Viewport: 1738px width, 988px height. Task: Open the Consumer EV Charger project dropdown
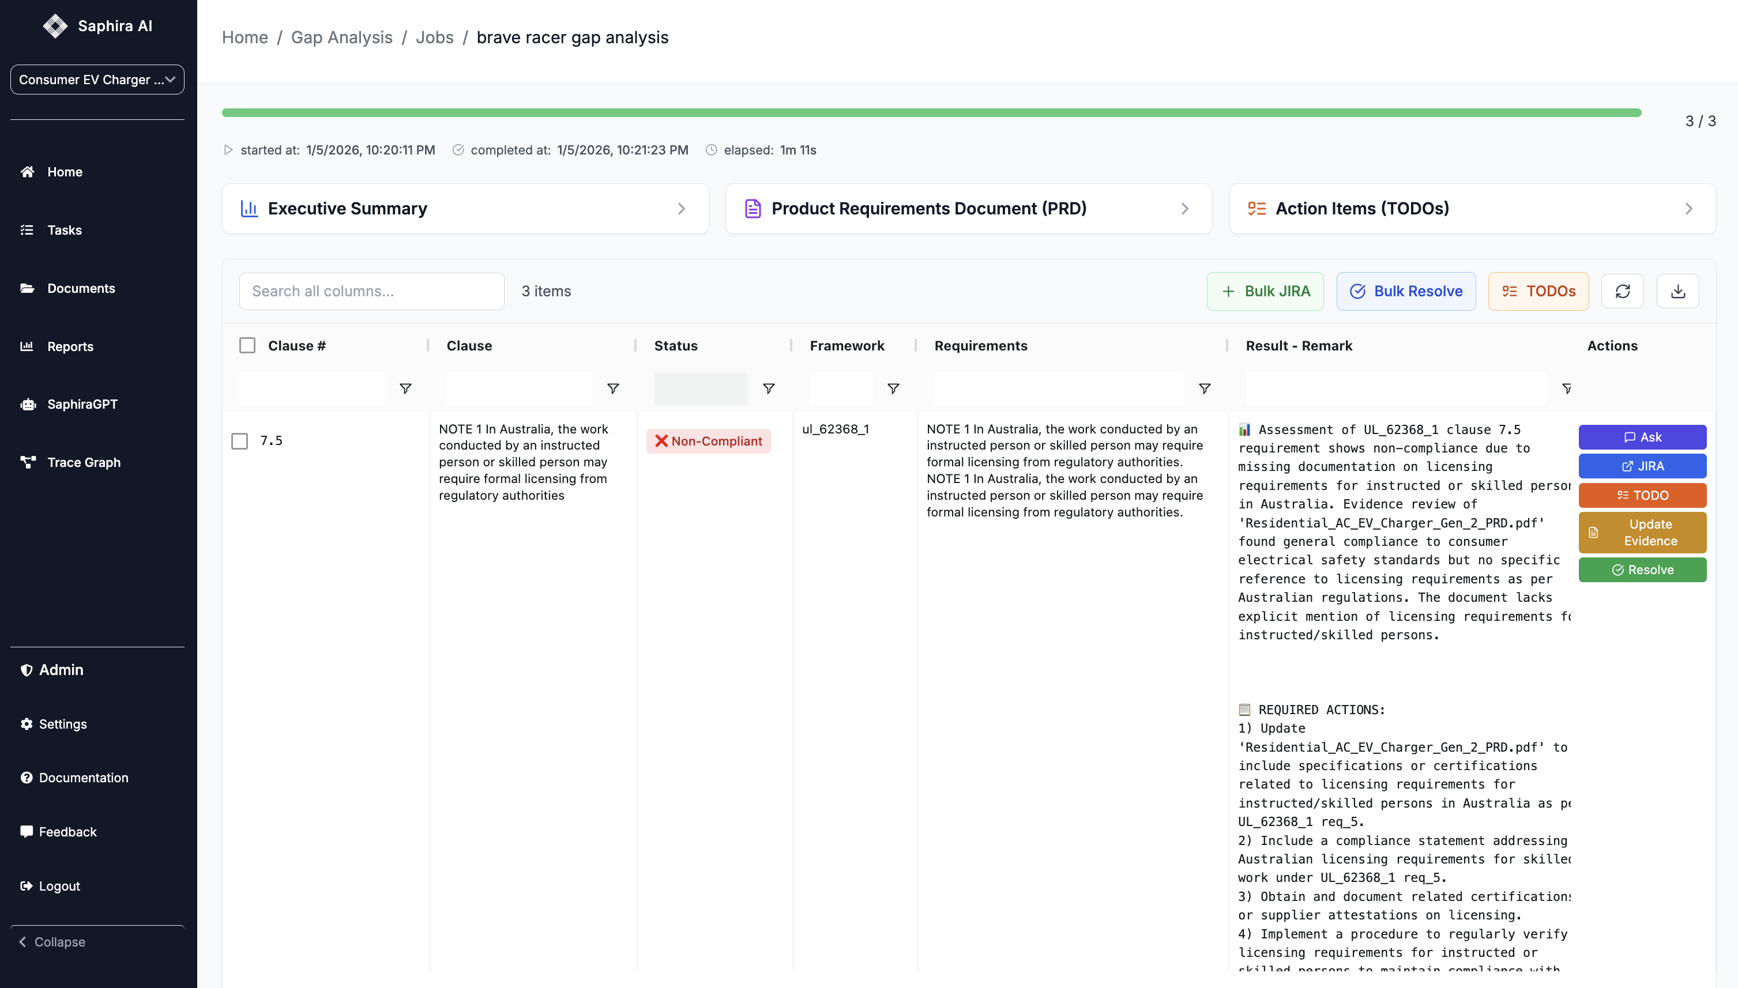(97, 80)
